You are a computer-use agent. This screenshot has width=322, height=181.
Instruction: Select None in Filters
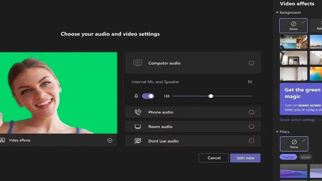click(294, 144)
